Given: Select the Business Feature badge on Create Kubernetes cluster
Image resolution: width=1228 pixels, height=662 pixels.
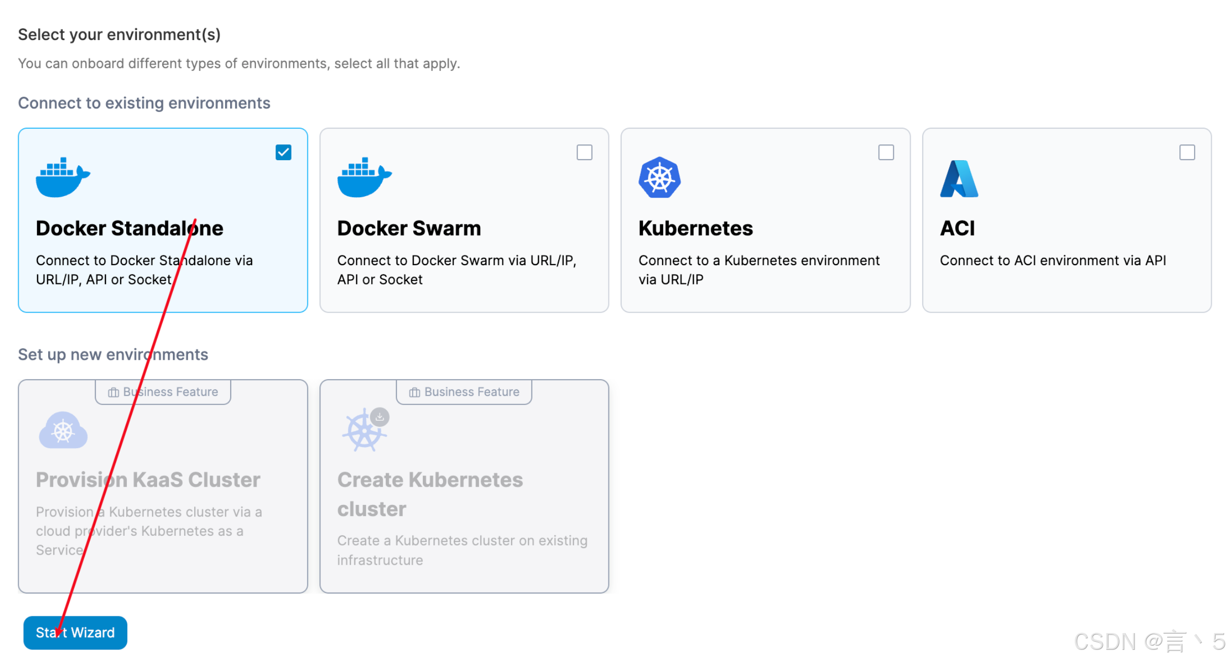Looking at the screenshot, I should pyautogui.click(x=464, y=392).
